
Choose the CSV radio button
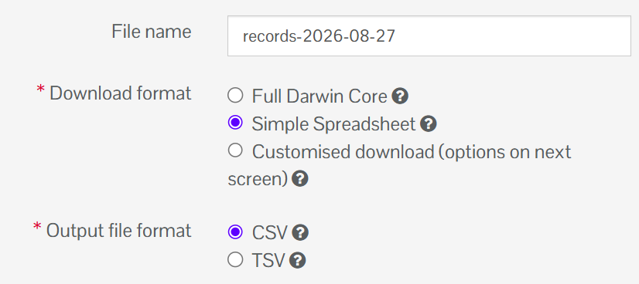click(x=235, y=232)
